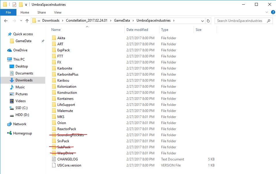Open the View ribbon tab

pyautogui.click(x=58, y=12)
